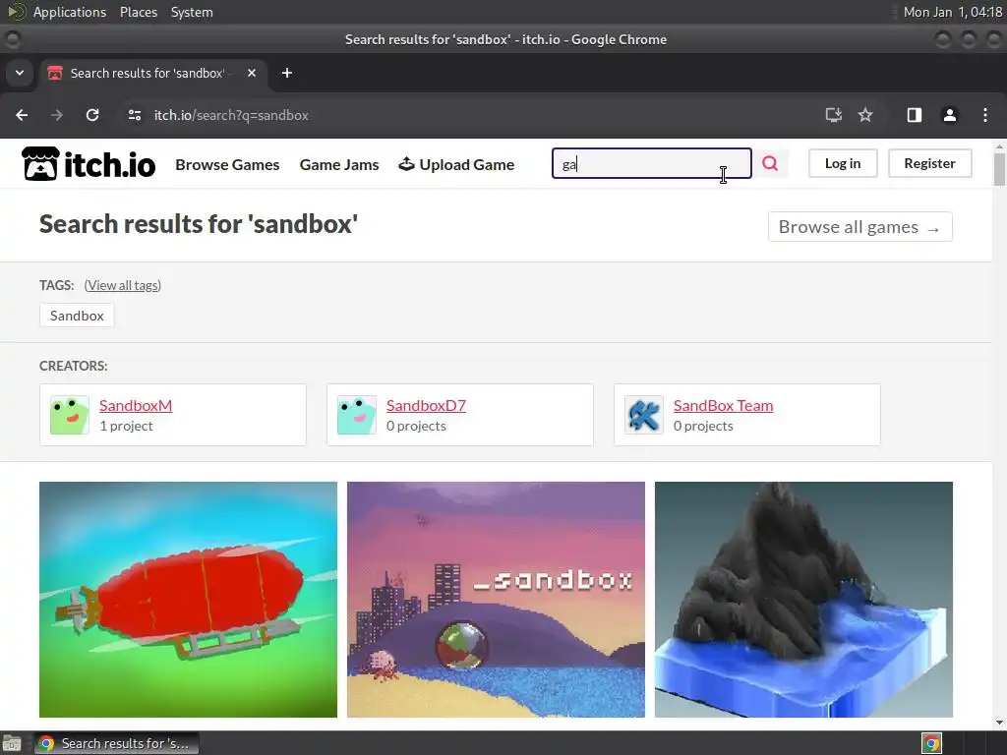Click the itch.io logo
1007x755 pixels.
click(89, 164)
